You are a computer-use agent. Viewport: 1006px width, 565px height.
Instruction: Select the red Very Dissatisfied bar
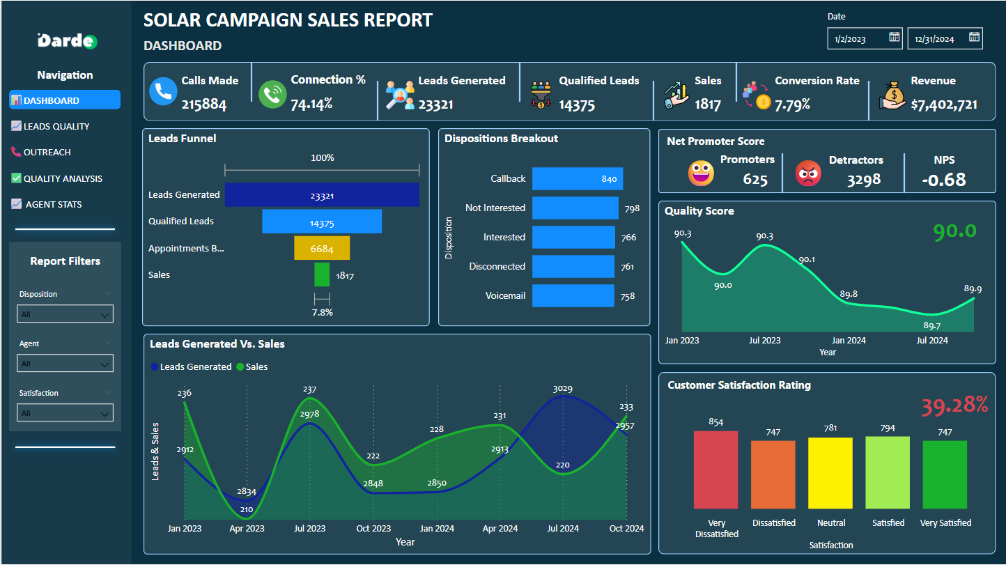point(715,470)
